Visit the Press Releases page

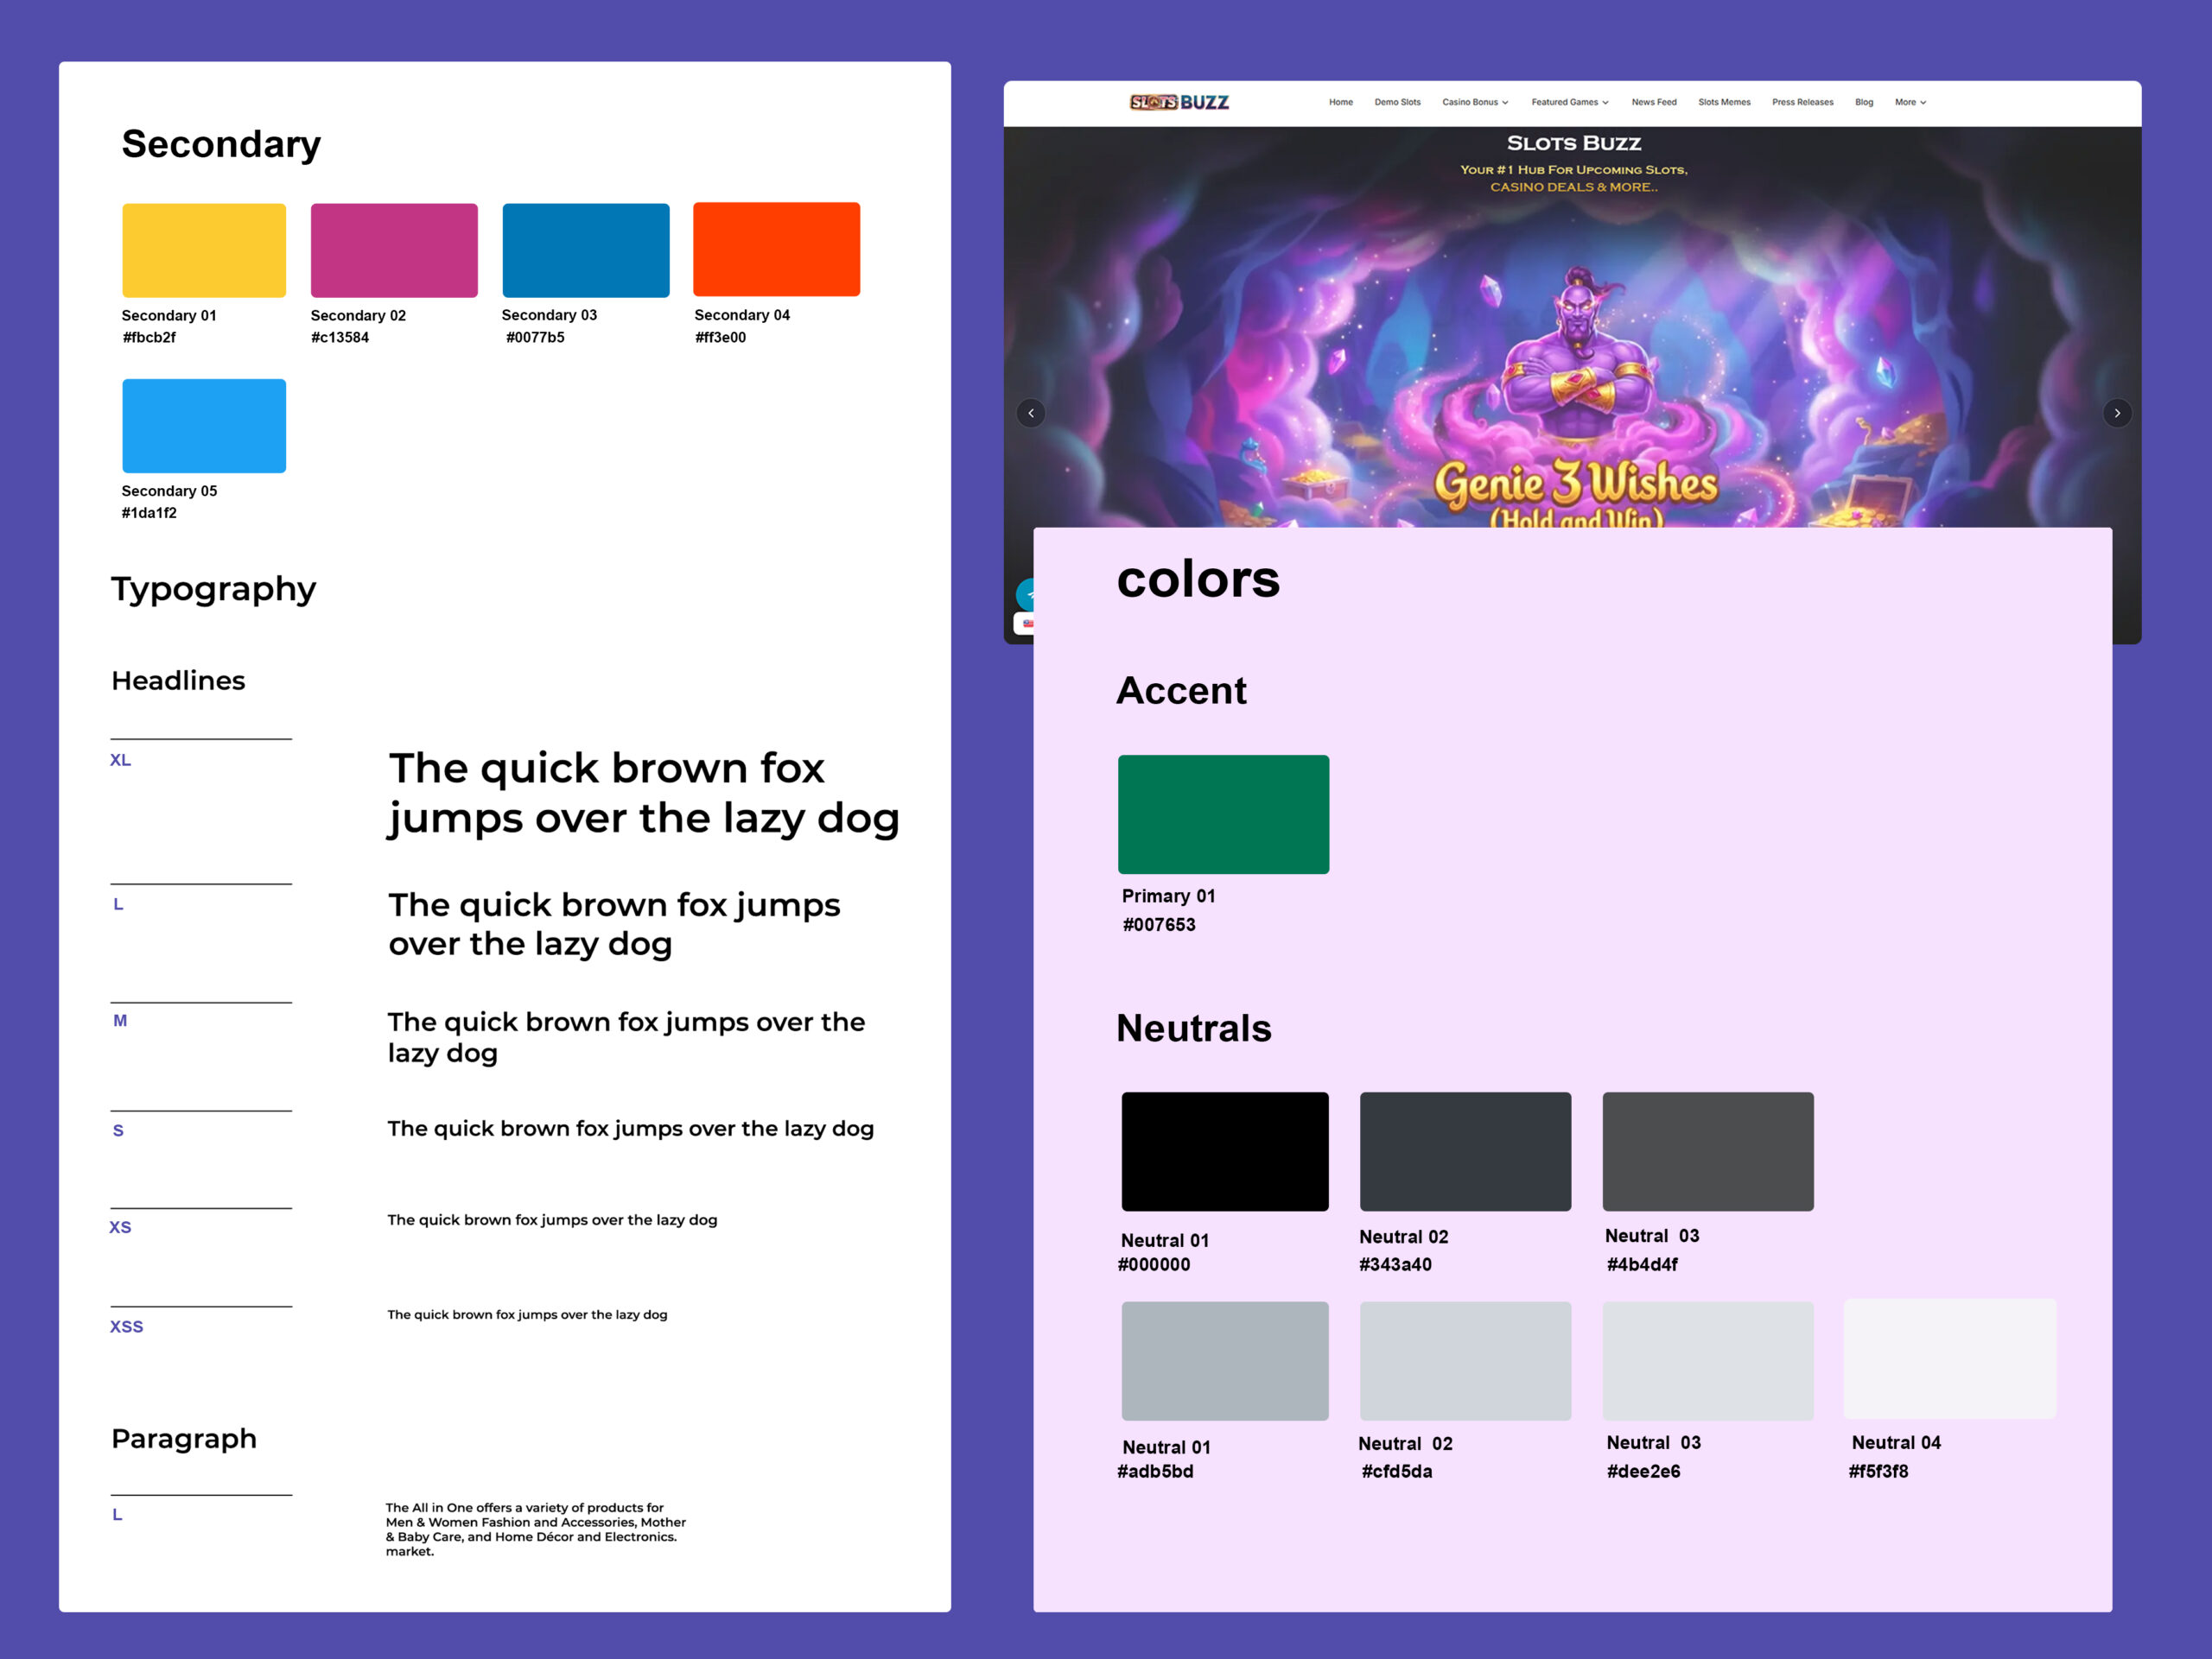[x=1803, y=102]
